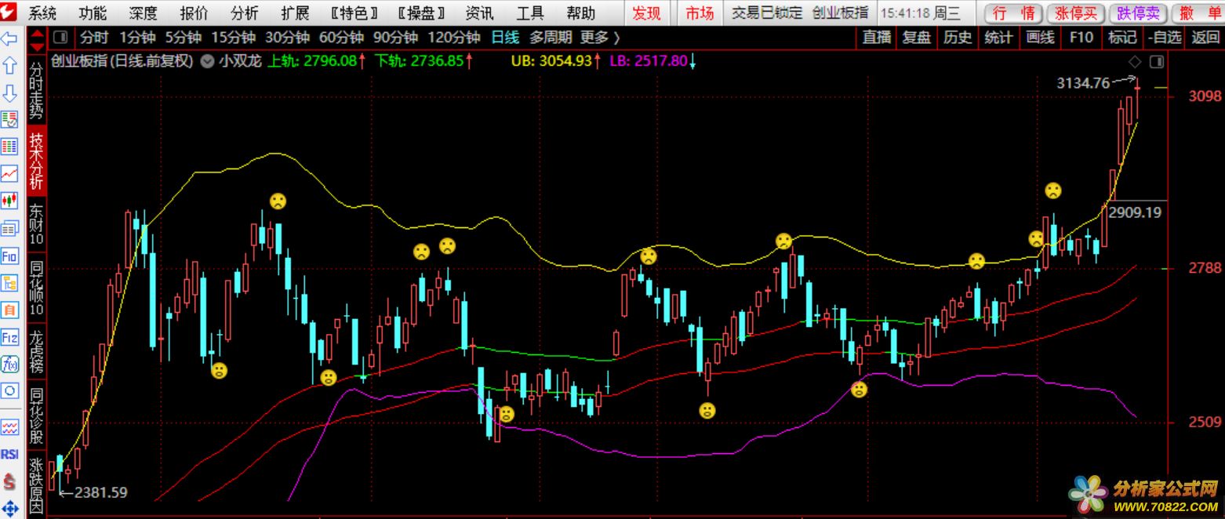Click the 复盘 toolbar button
Screen dimensions: 1225x519
(x=916, y=38)
